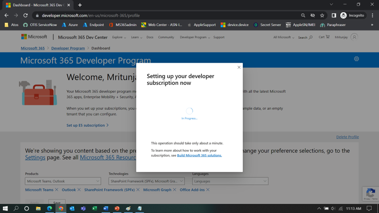Open the Windows Start menu
379x213 pixels.
5,209
